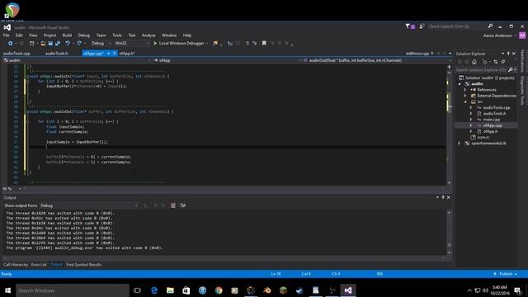528x297 pixels.
Task: Pin the ofApp.cpp tab
Action: [x=108, y=53]
